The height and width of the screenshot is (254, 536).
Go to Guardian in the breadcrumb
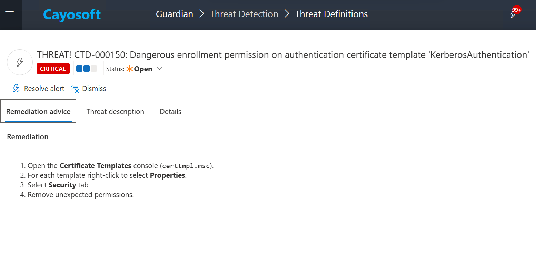(x=175, y=14)
